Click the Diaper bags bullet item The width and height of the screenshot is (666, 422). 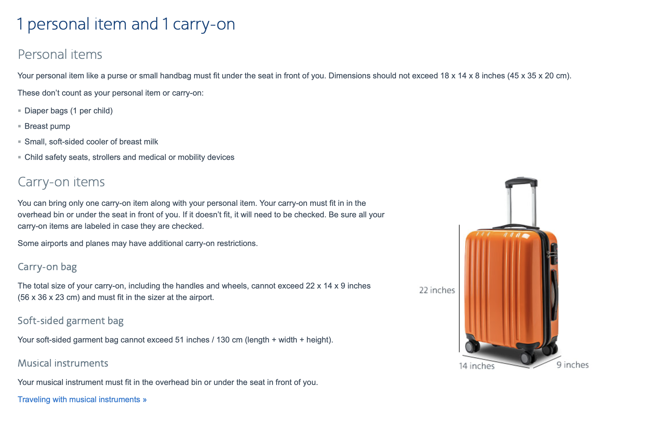pos(69,111)
